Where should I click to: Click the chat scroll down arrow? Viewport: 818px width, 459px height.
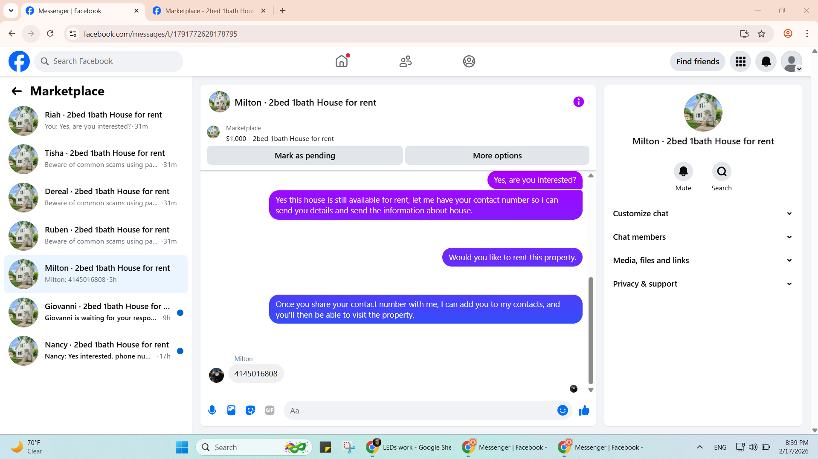tap(591, 390)
